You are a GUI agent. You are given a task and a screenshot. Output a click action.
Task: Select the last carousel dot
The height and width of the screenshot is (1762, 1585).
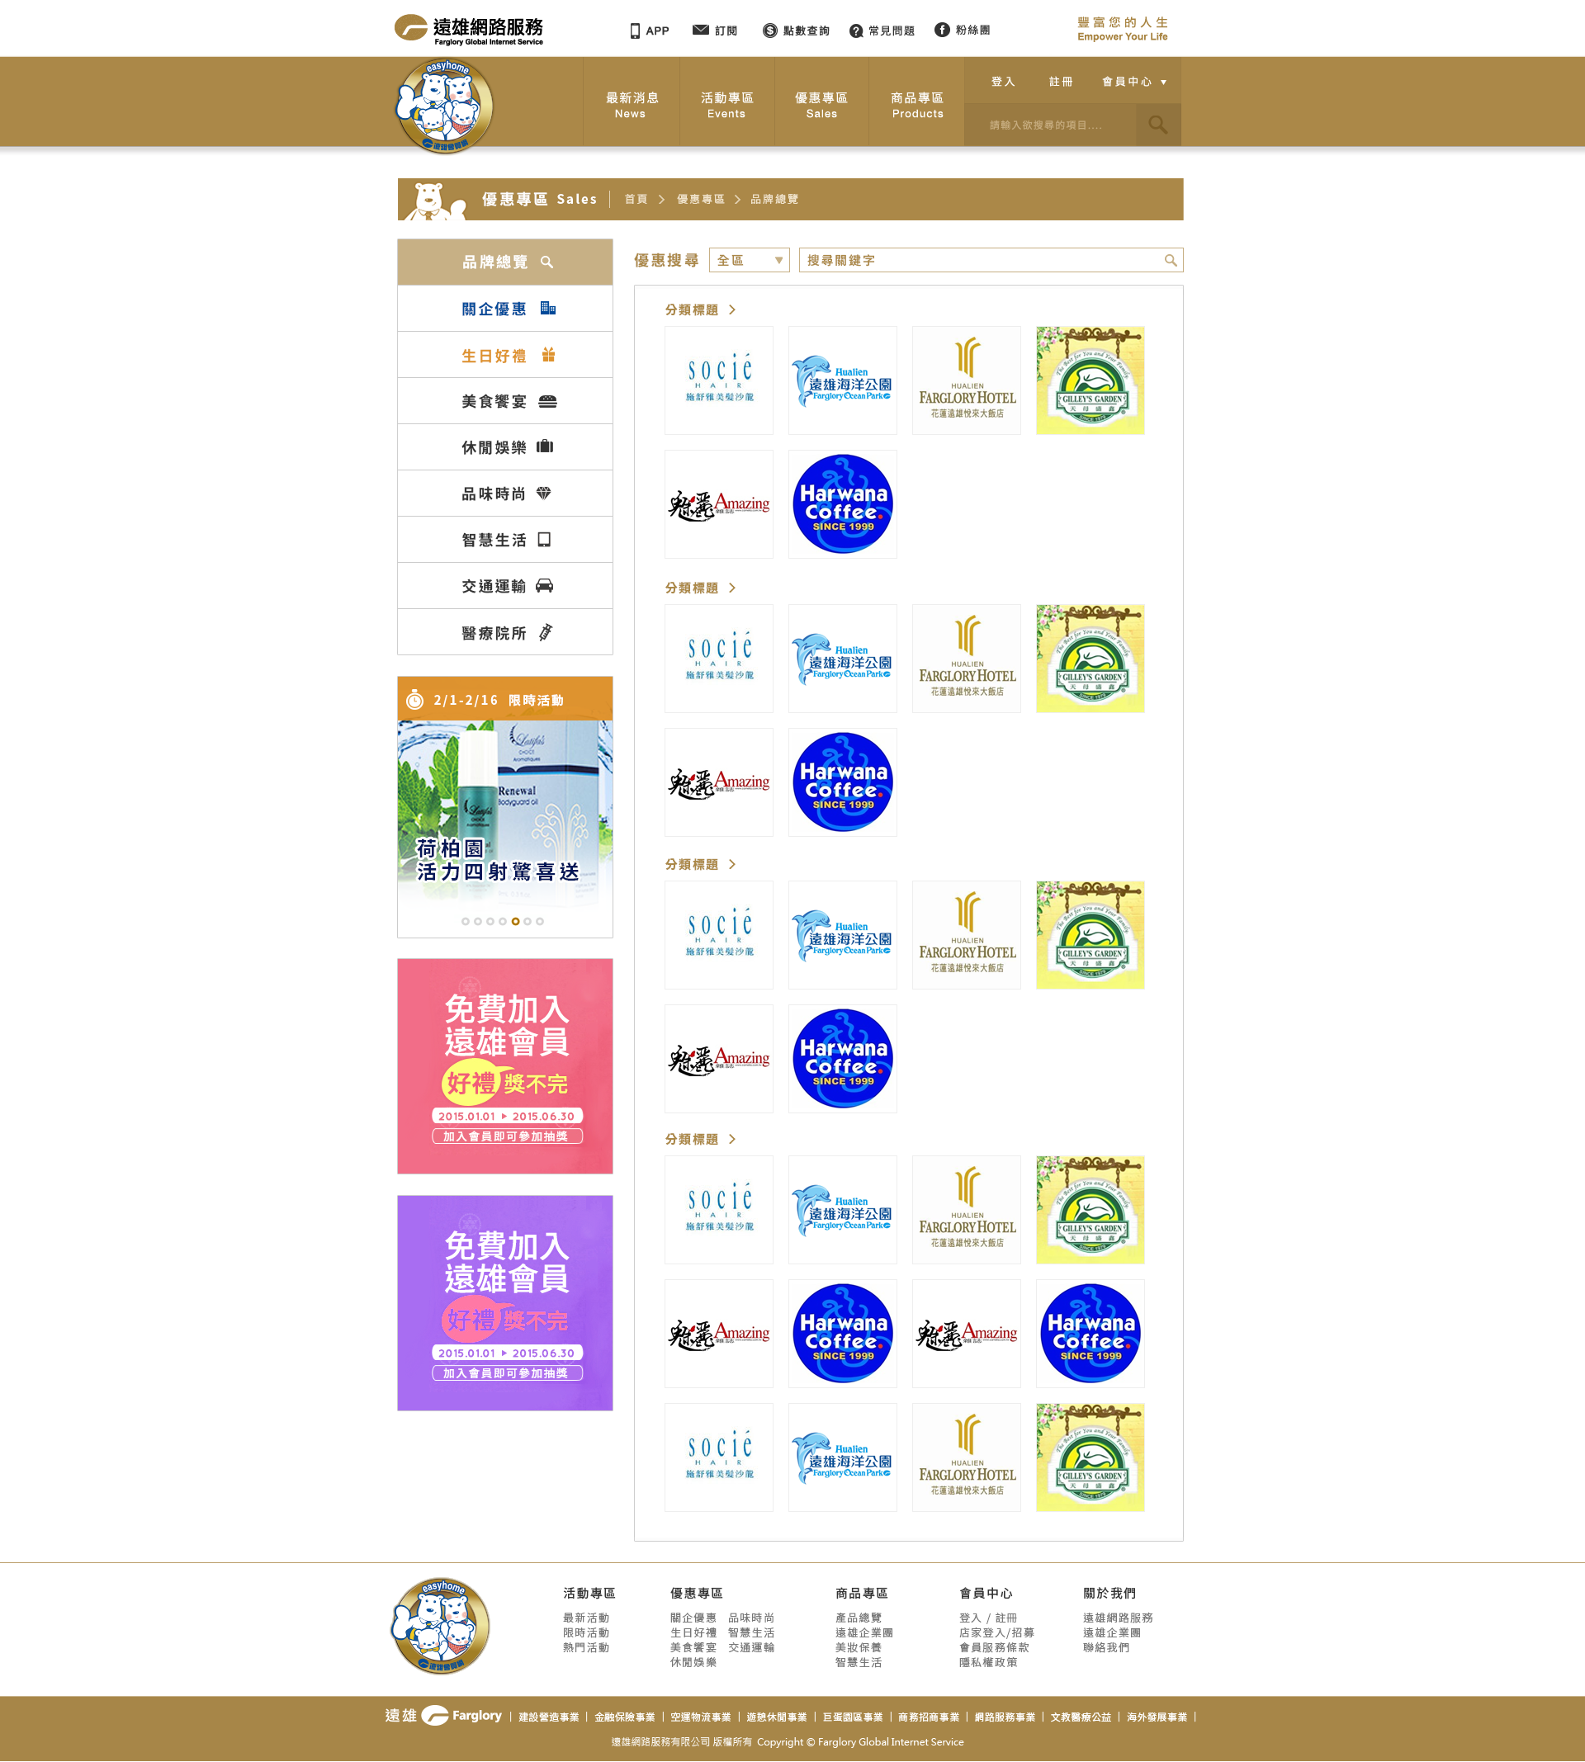(540, 921)
